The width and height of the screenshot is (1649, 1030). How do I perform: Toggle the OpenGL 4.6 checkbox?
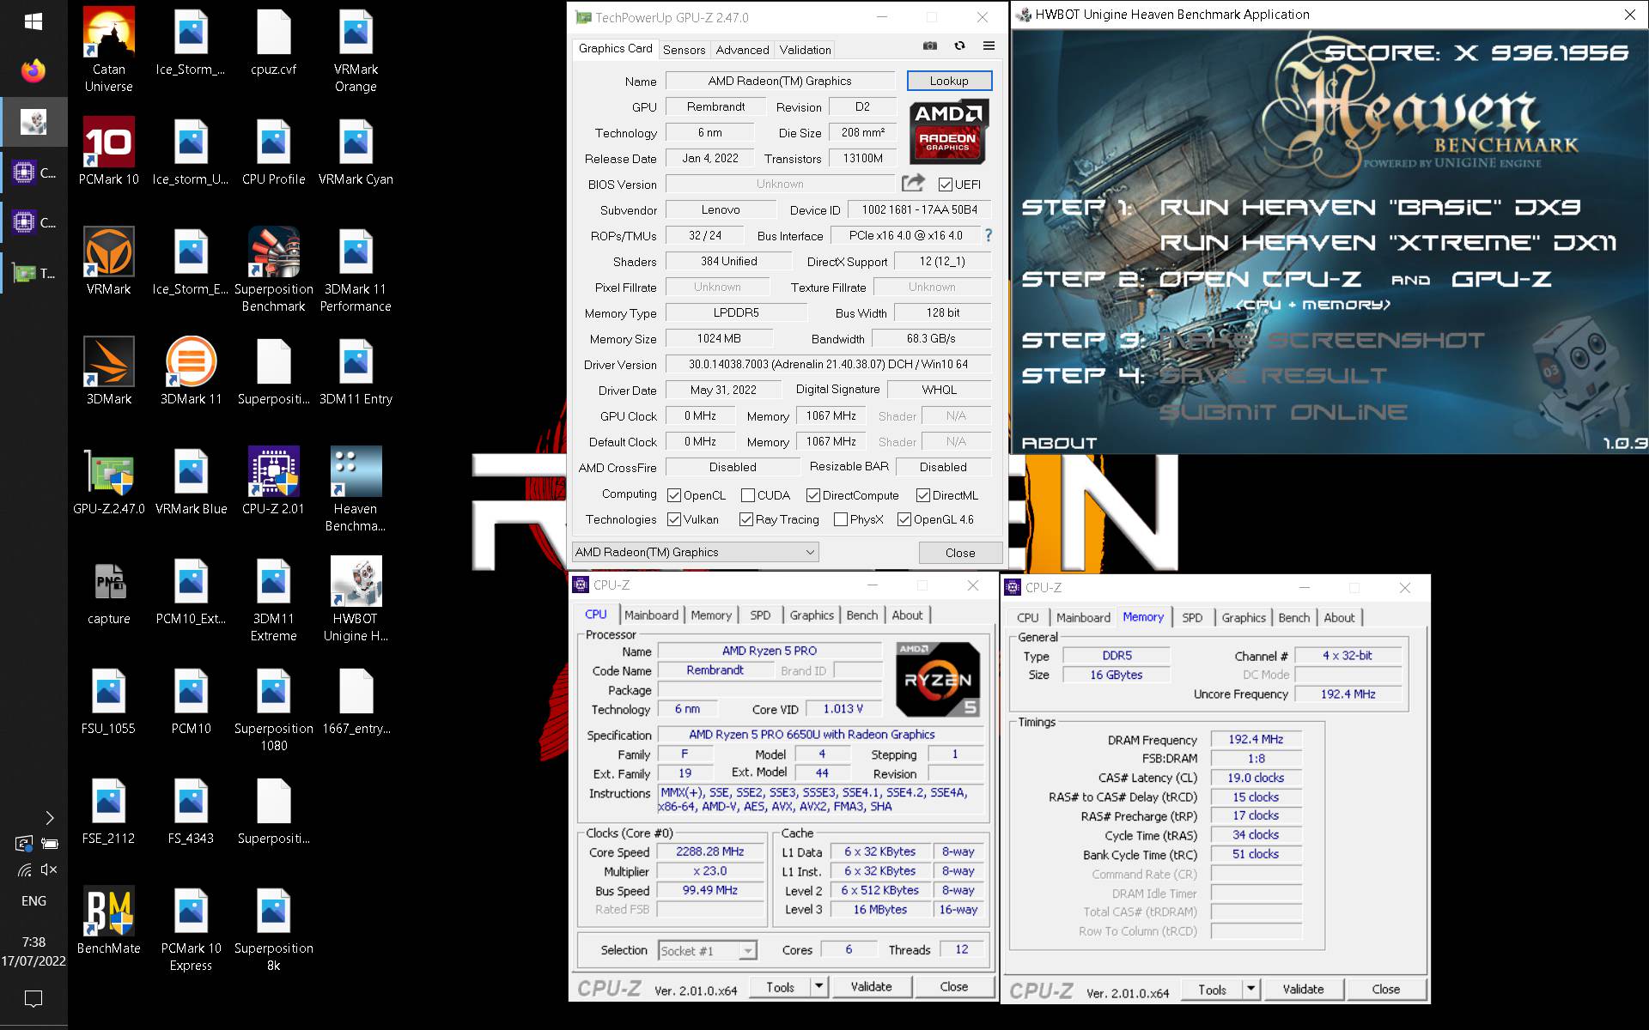pos(904,519)
